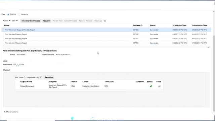Click the main vertical scrollbar
Screen dimensions: 215x121
[x=214, y=73]
